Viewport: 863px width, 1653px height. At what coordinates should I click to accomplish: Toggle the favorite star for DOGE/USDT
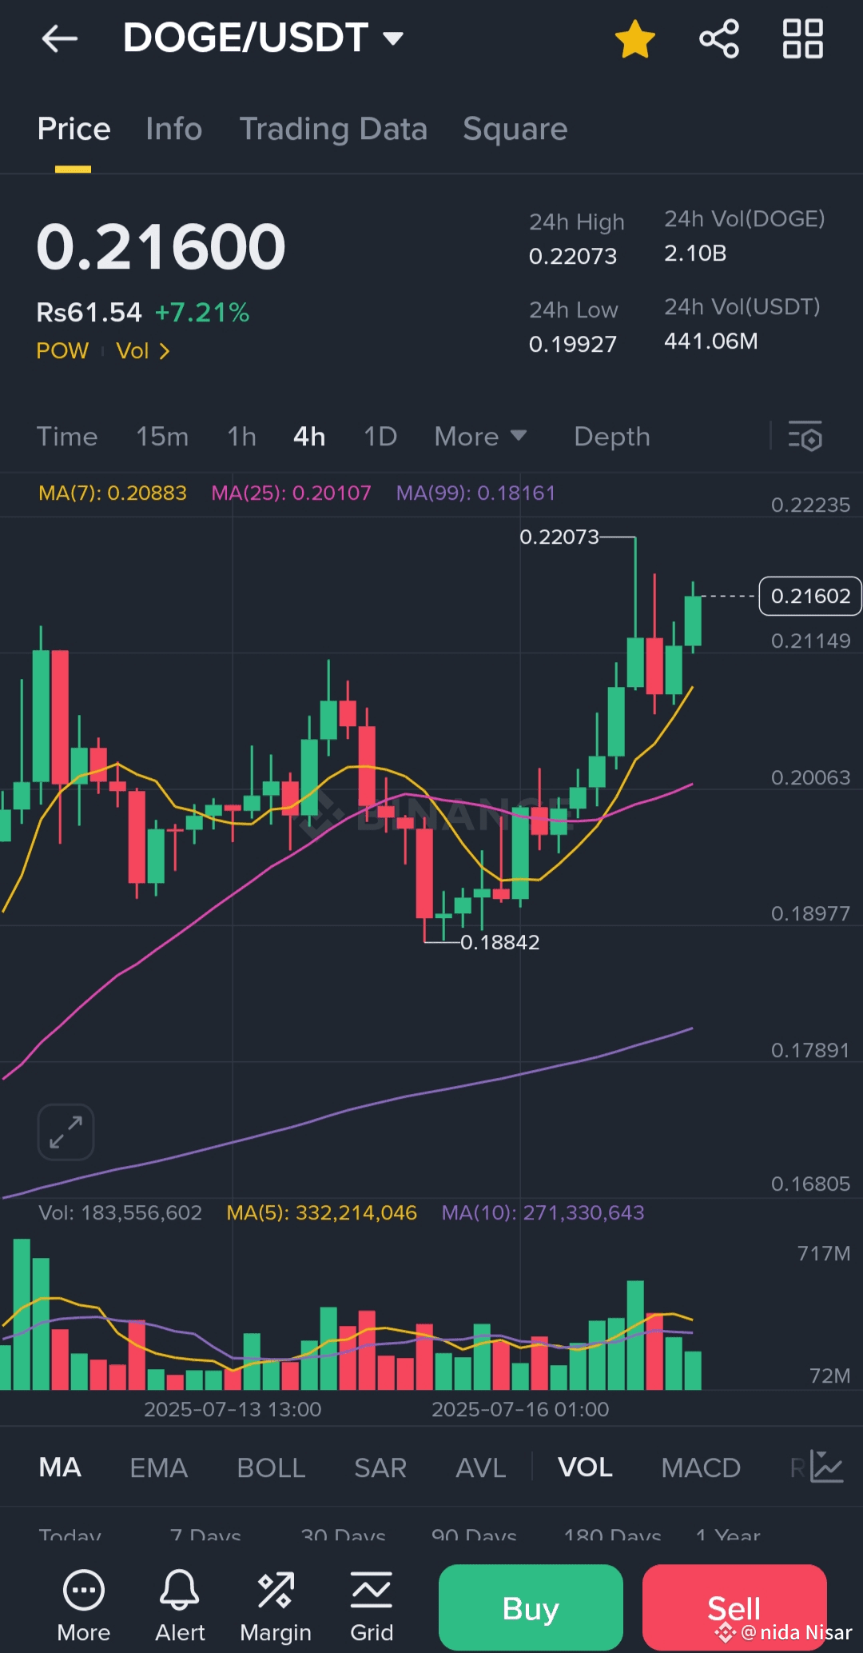635,39
